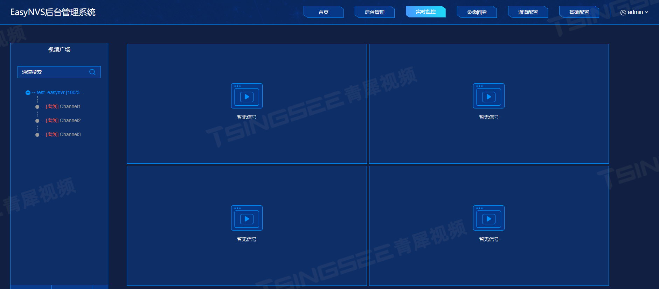Click the channel search magnifier icon
This screenshot has height=289, width=659.
(x=92, y=72)
